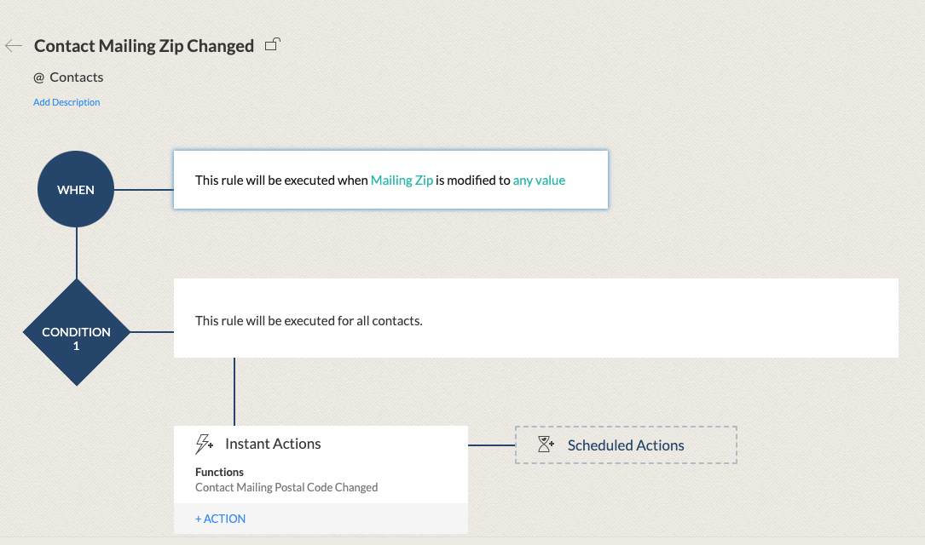925x545 pixels.
Task: Click the Scheduled Actions text label
Action: coord(626,445)
